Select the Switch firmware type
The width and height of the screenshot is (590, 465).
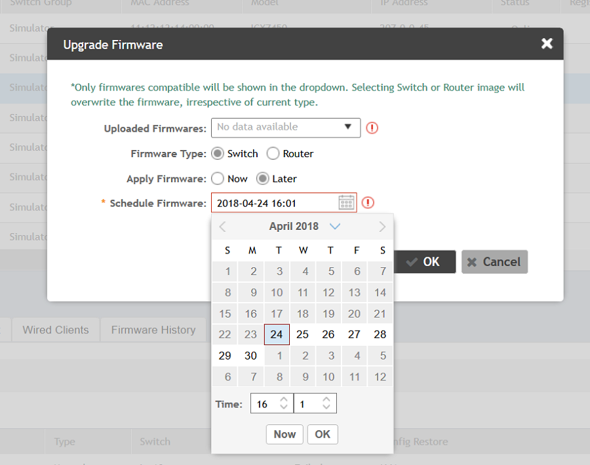click(218, 154)
